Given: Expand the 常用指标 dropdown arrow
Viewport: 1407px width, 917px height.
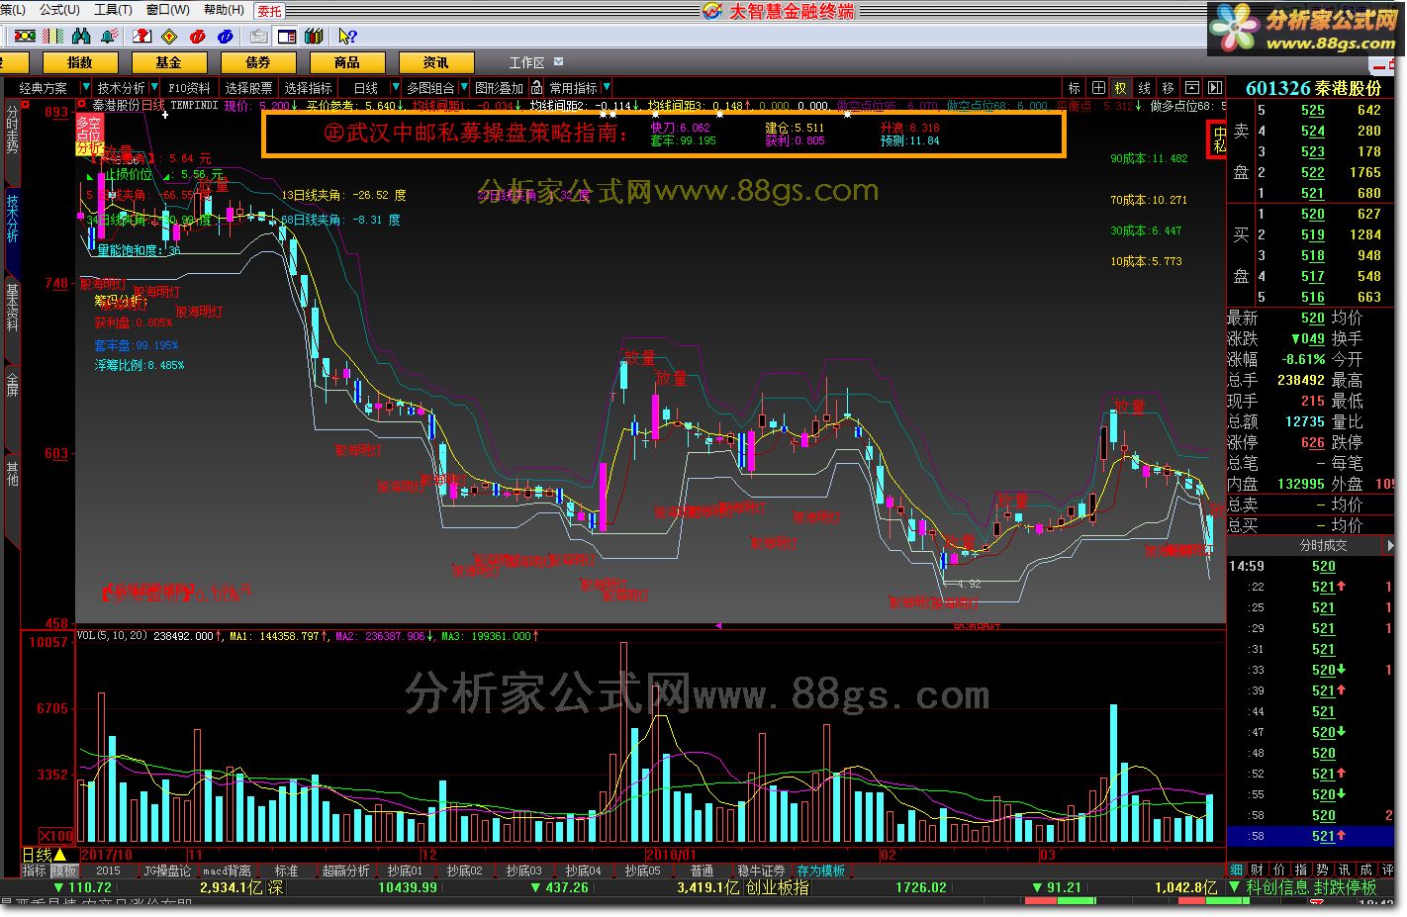Looking at the screenshot, I should click(607, 88).
